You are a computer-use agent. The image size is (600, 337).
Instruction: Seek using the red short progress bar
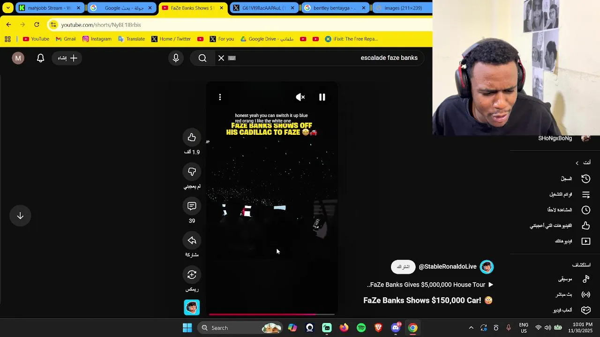click(272, 315)
